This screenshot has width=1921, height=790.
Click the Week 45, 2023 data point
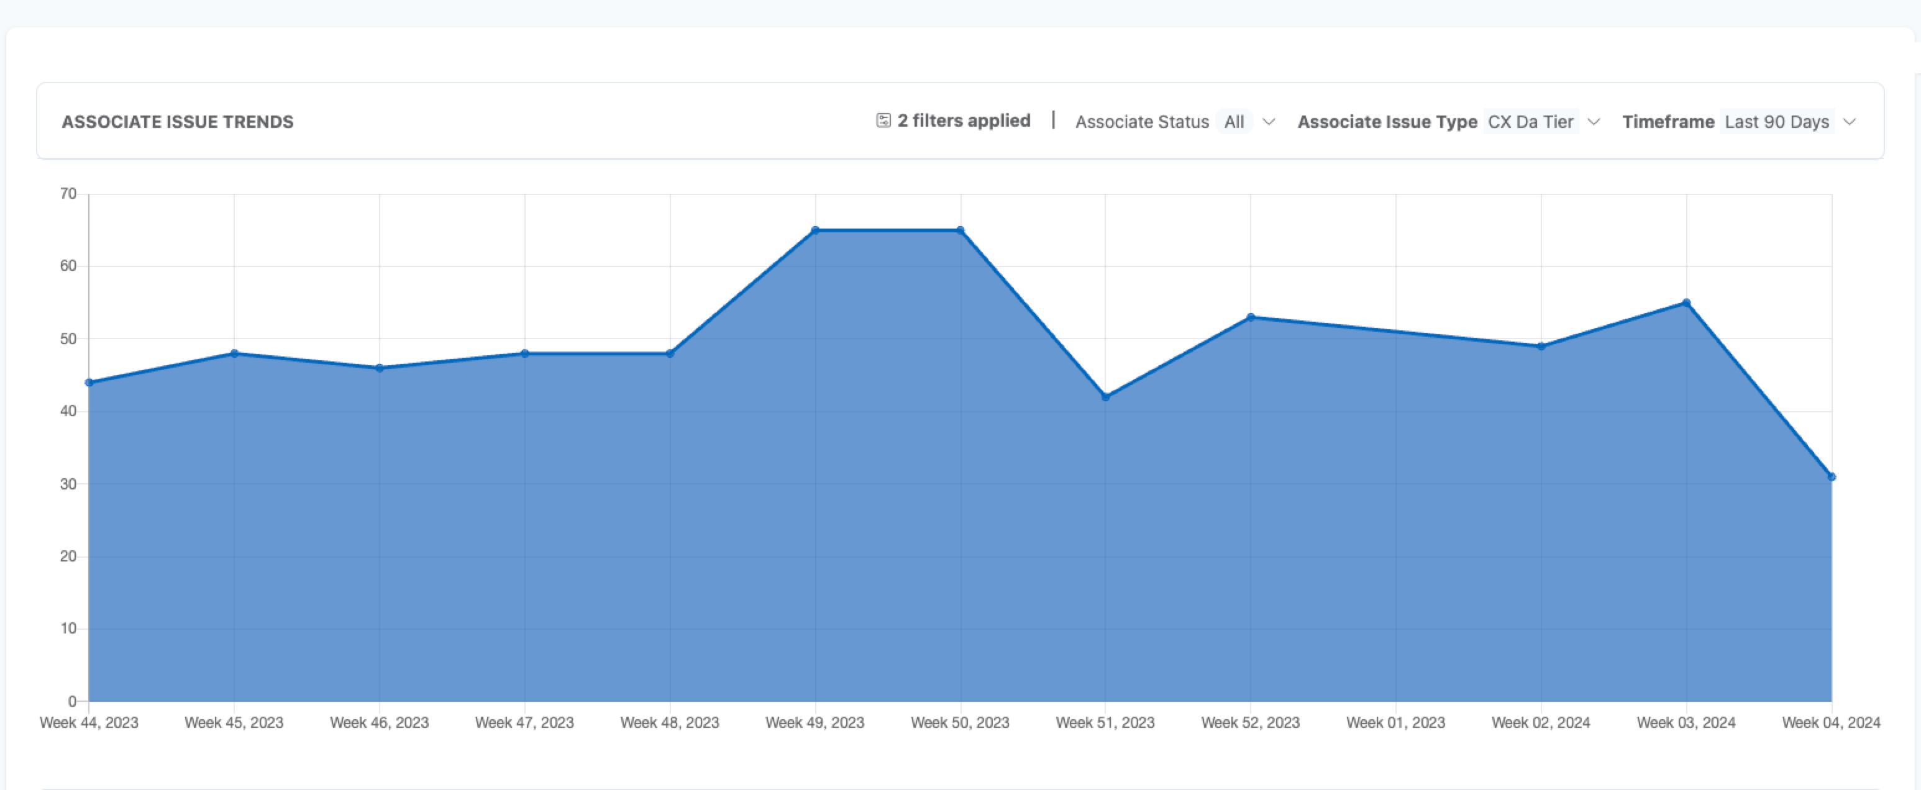point(234,353)
